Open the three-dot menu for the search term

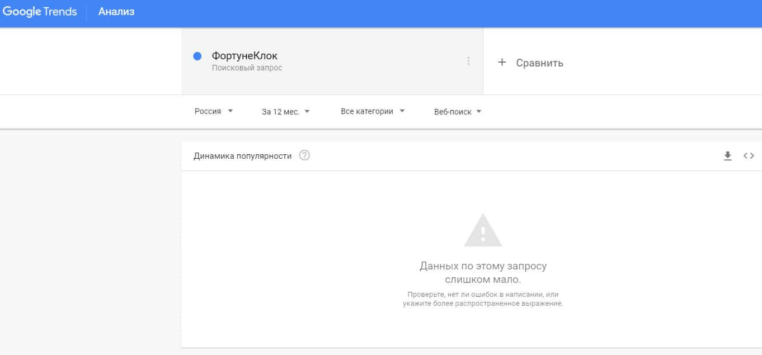(468, 61)
